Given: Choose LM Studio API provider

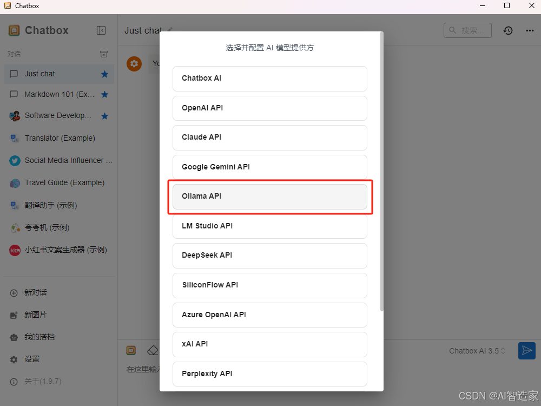Looking at the screenshot, I should (270, 226).
